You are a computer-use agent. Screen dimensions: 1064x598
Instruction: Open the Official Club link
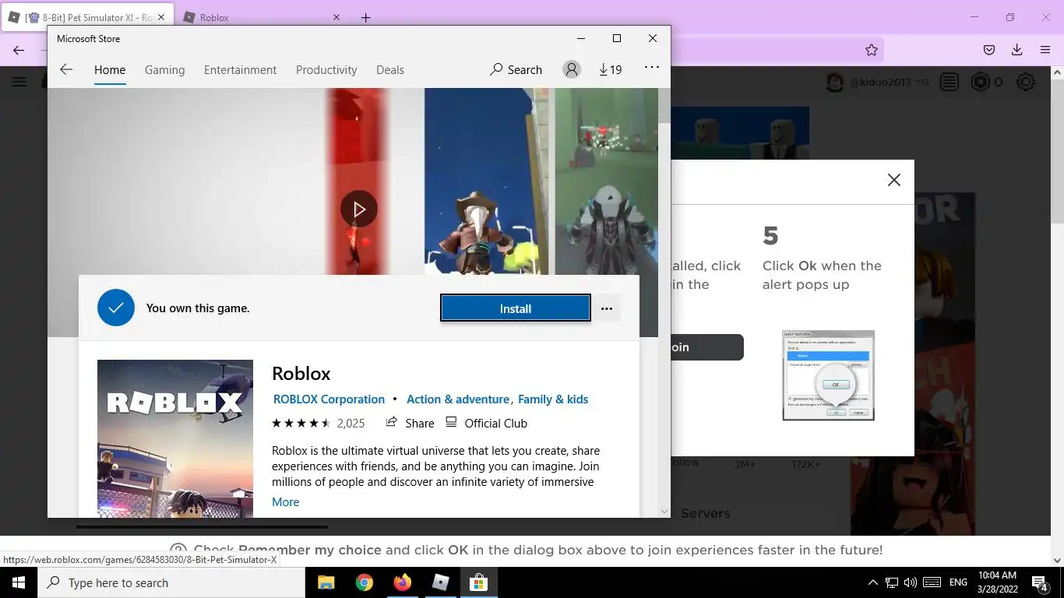[487, 423]
